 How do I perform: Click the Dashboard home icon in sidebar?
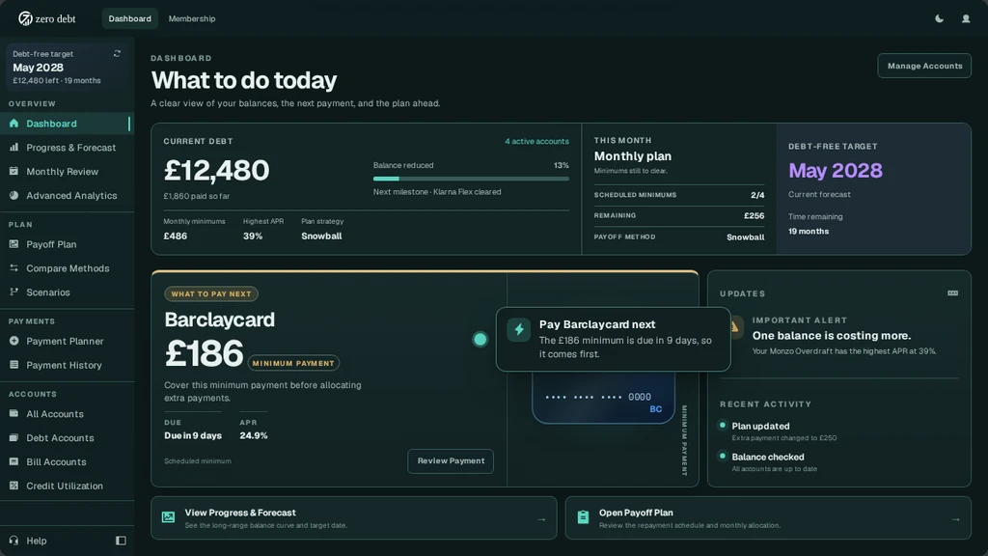click(14, 124)
